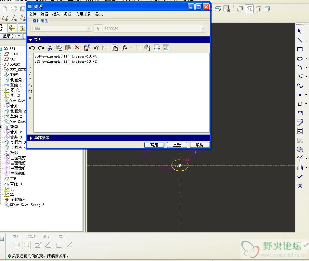Open the 剖面 look-in combo box

point(61,29)
